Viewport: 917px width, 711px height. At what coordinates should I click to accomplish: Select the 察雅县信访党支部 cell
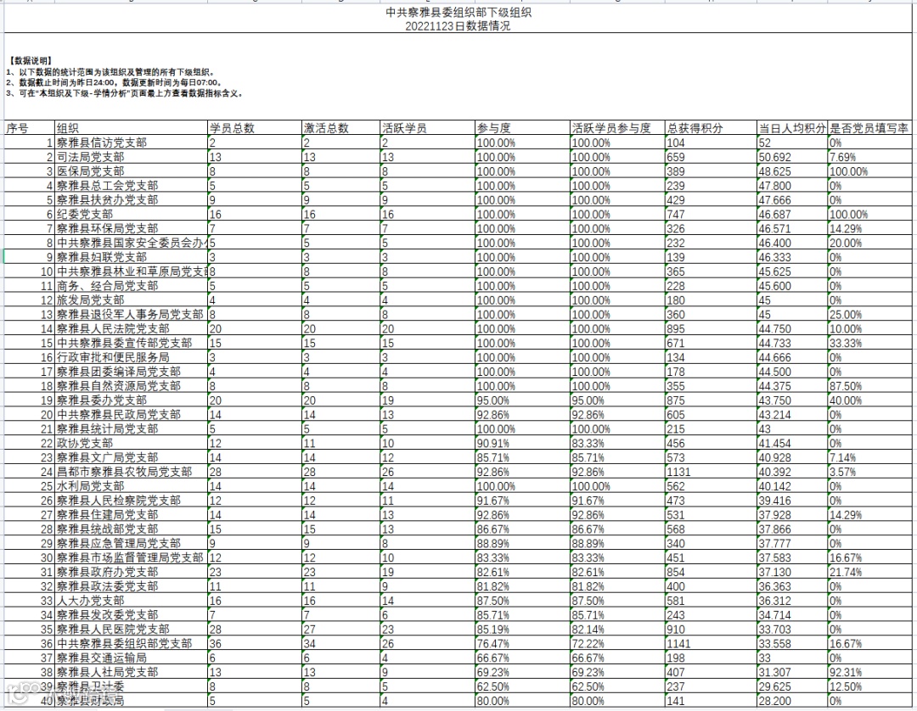(132, 143)
